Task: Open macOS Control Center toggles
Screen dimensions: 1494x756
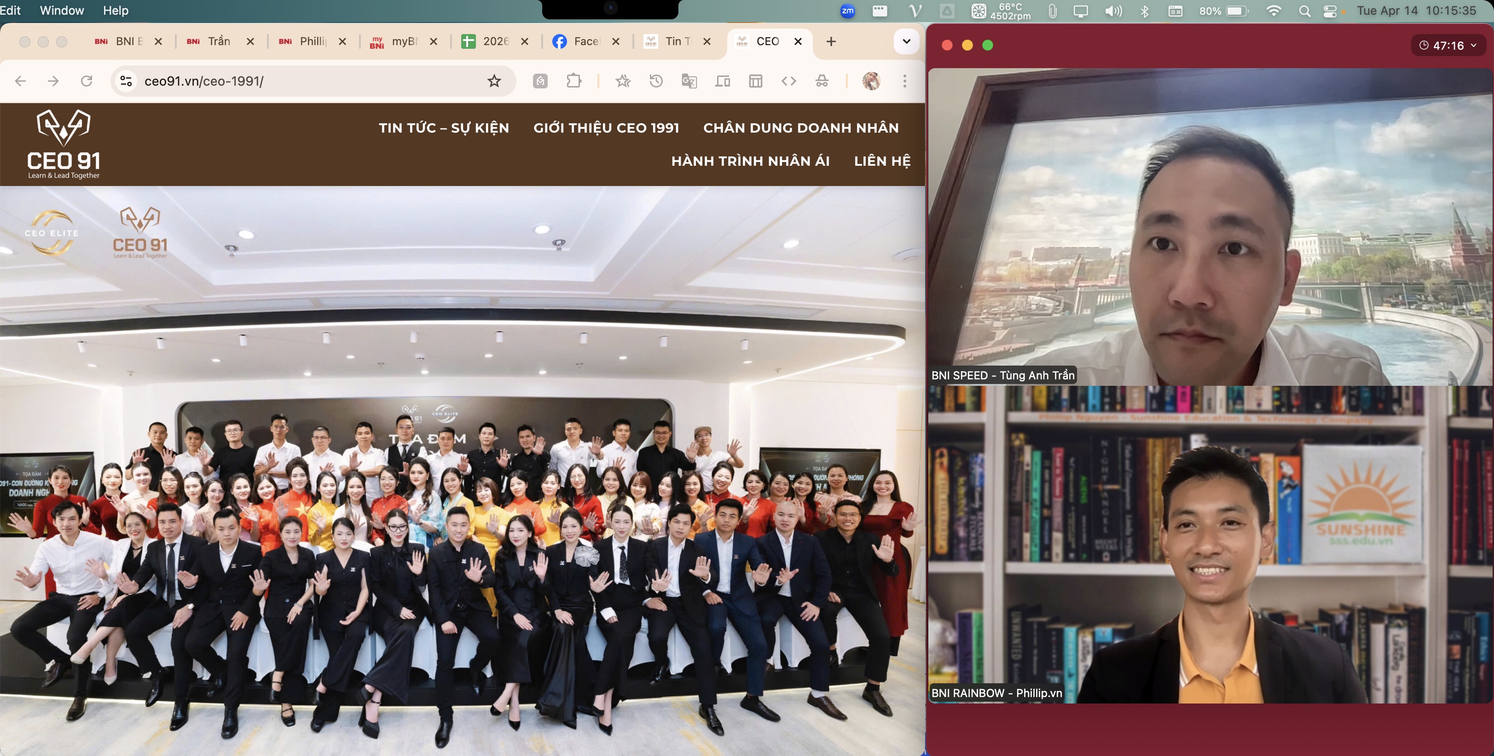Action: coord(1330,11)
